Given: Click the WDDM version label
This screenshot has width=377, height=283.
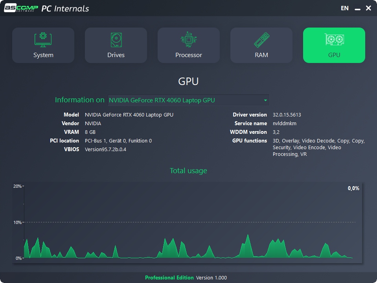Looking at the screenshot, I should pos(248,132).
